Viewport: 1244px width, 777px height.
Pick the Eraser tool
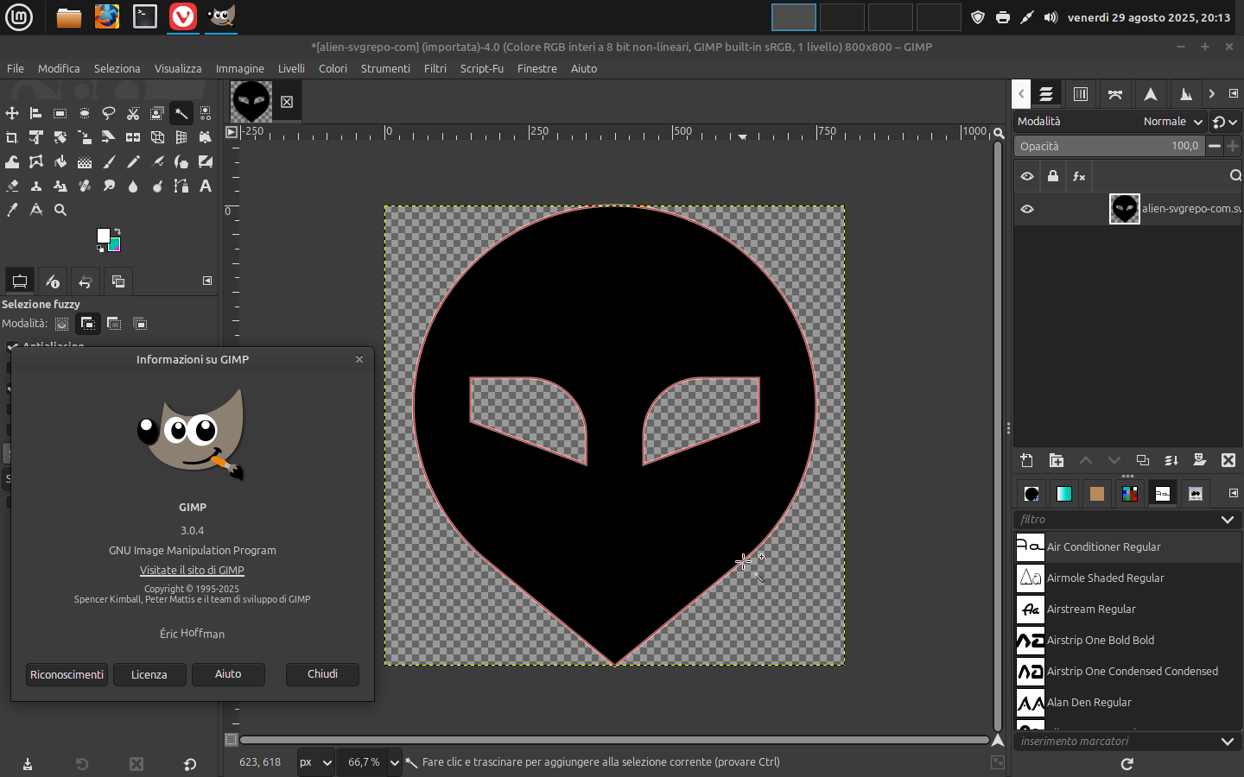[x=12, y=186]
